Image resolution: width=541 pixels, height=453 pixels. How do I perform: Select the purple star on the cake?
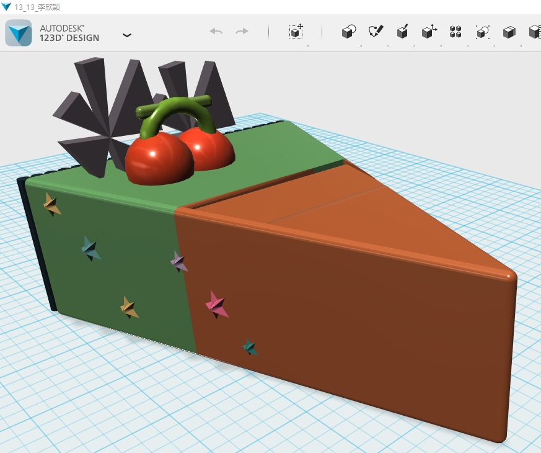[179, 262]
